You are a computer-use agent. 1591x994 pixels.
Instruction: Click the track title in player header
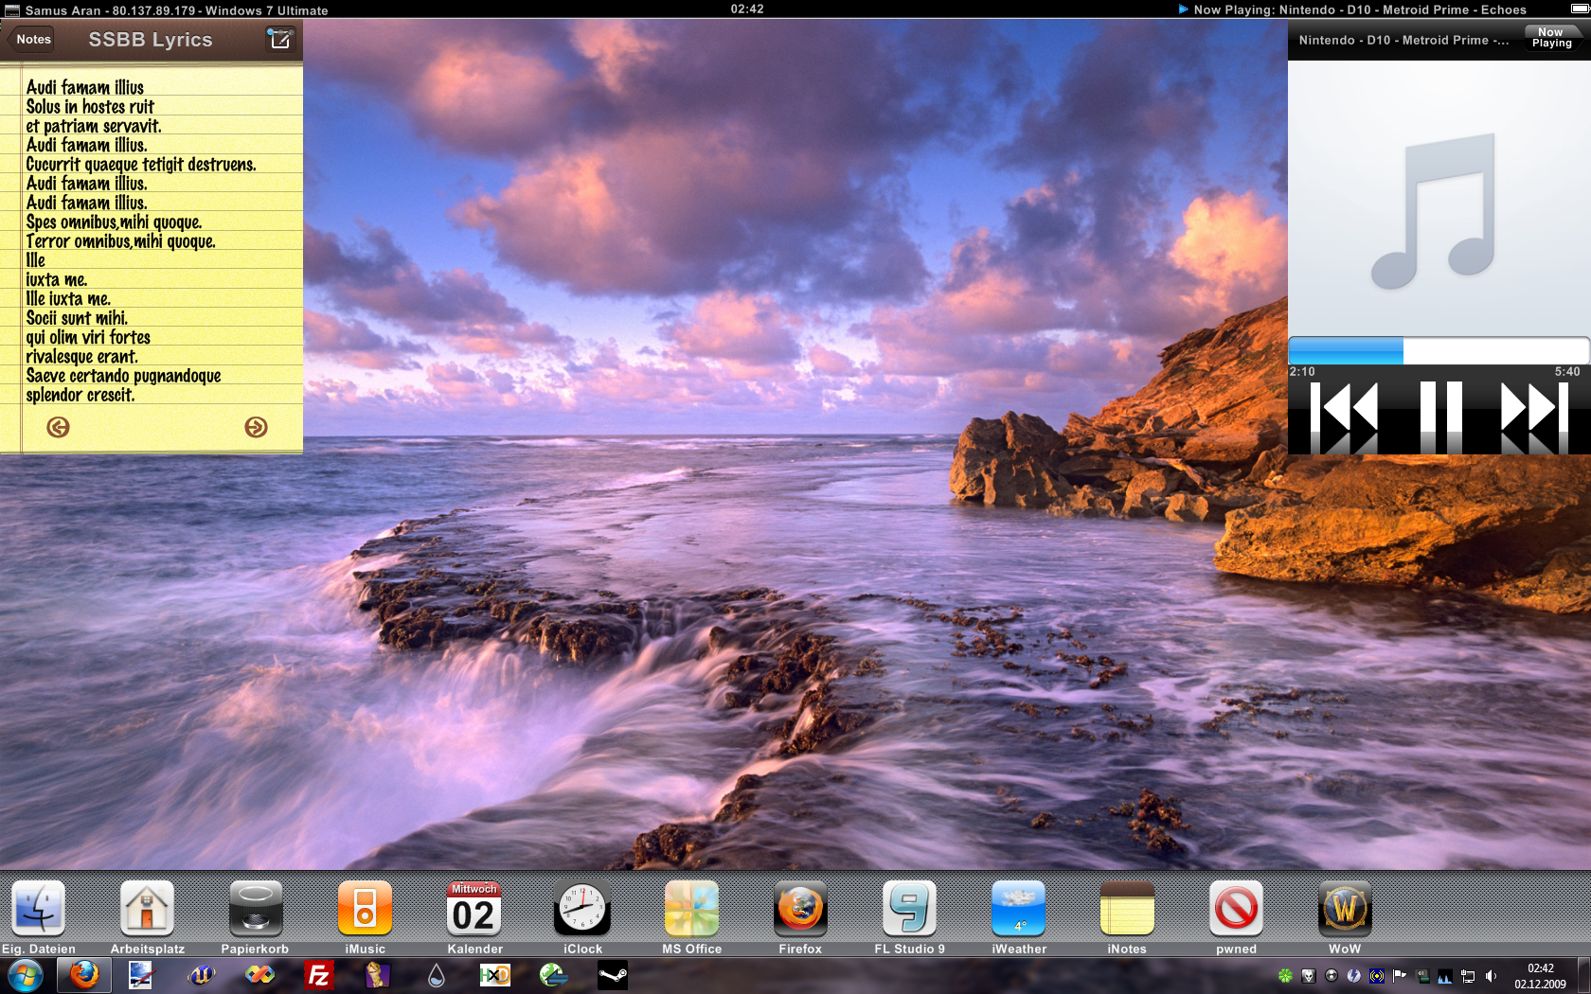tap(1403, 40)
